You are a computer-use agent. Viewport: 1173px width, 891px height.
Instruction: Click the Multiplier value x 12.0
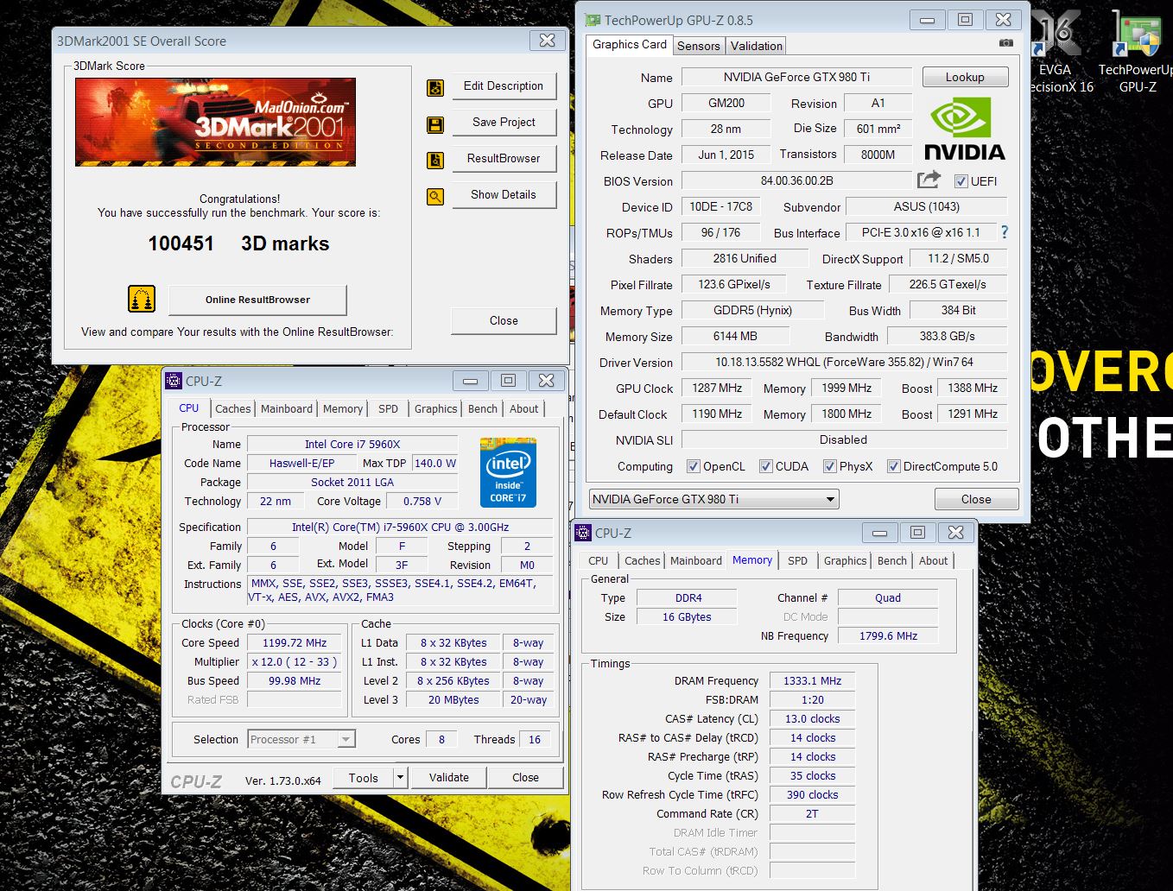295,661
